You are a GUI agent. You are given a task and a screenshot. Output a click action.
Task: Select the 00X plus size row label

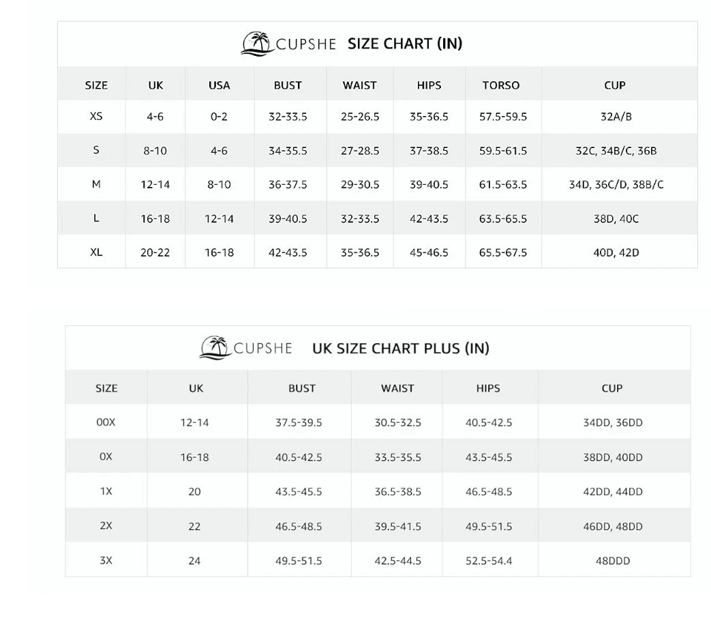tap(106, 422)
